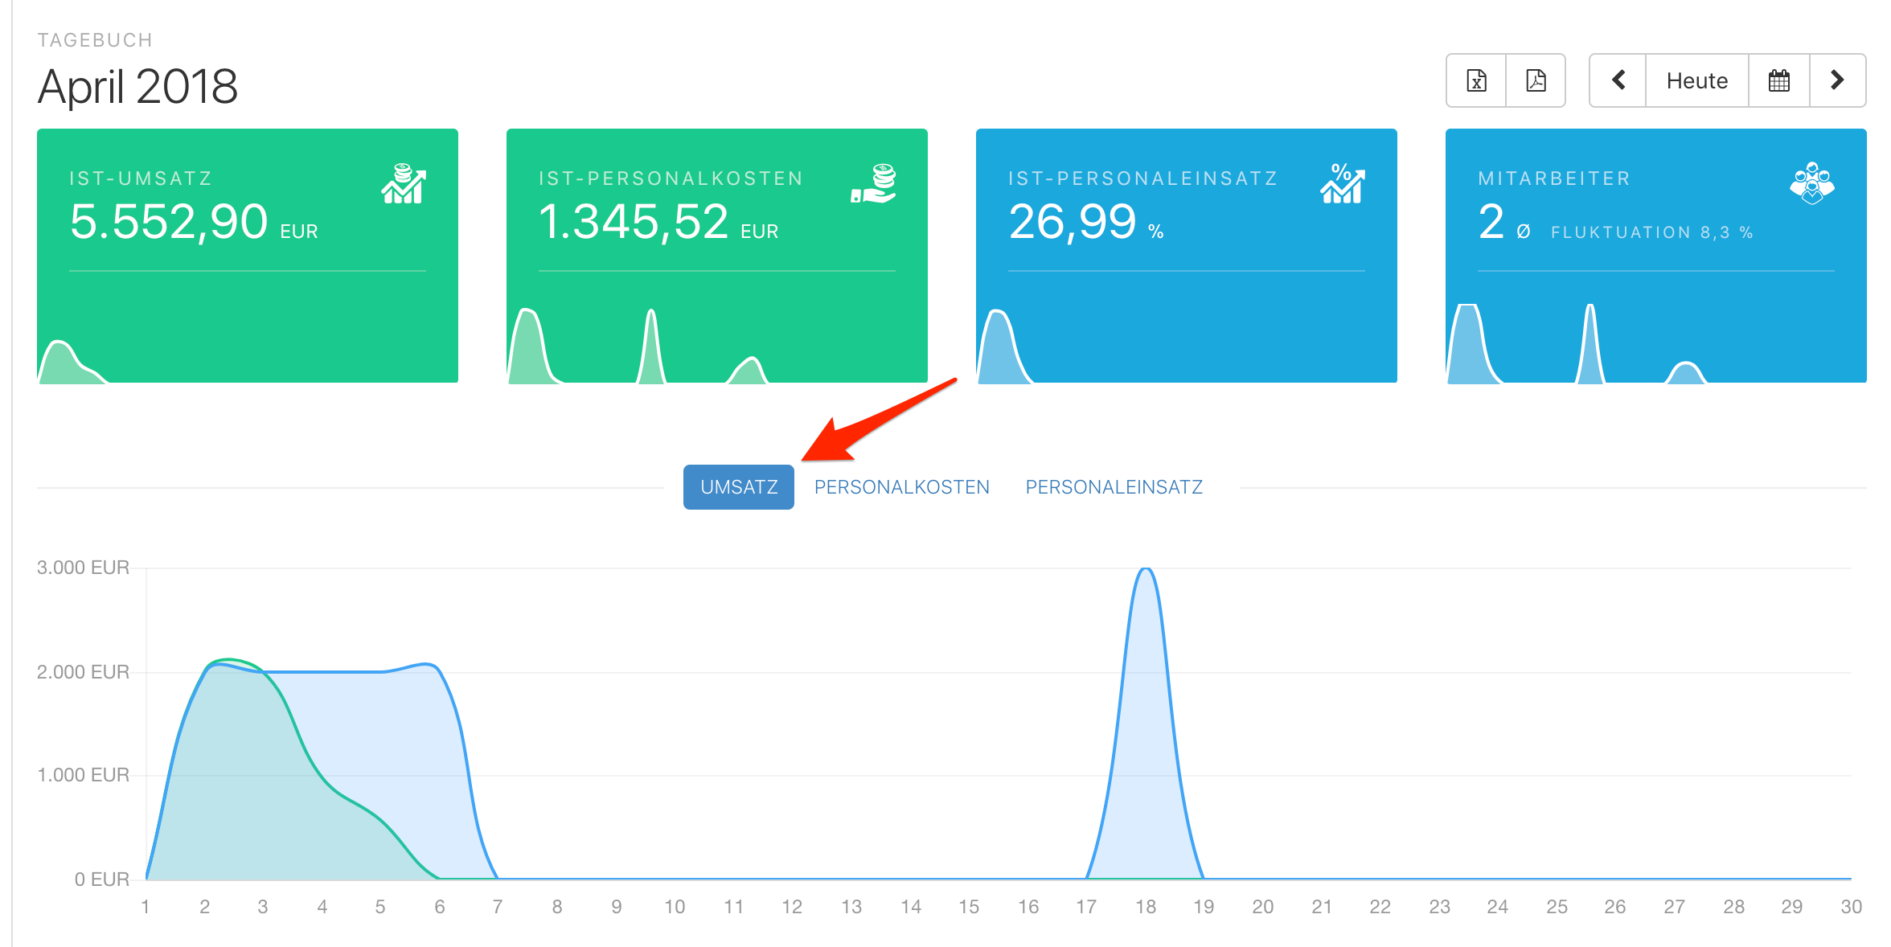Click the IST-PERSONALKOSTEN card label
Viewport: 1891px width, 947px height.
click(x=671, y=178)
